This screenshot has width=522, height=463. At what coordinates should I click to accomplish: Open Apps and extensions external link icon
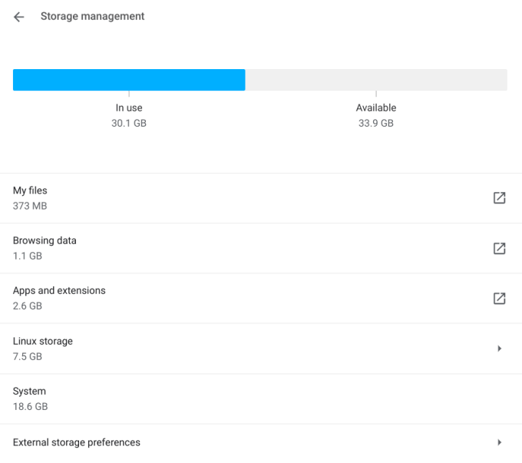pos(499,298)
